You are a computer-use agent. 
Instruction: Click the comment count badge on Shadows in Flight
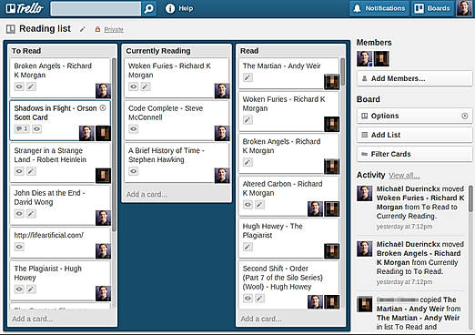pos(22,129)
